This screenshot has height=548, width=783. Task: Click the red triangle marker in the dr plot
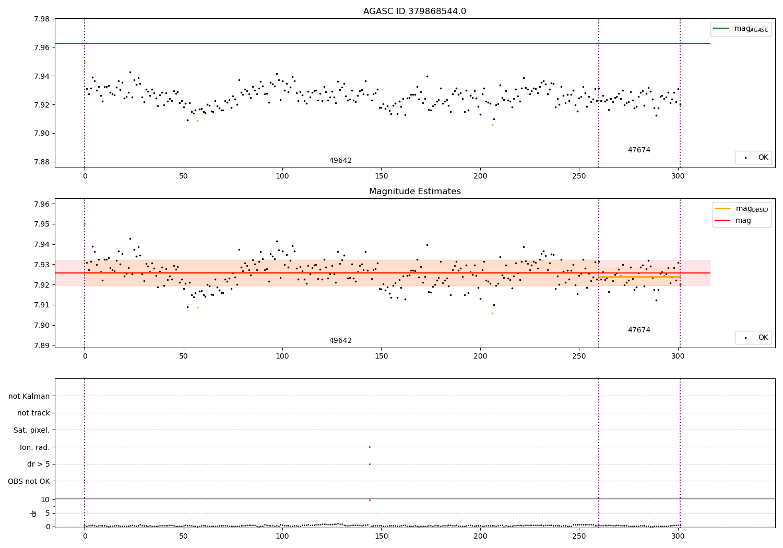(x=370, y=499)
